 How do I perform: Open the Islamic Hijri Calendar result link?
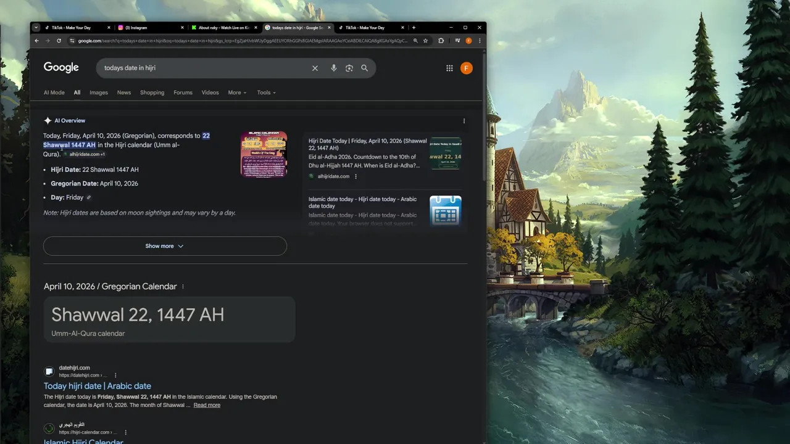[83, 441]
